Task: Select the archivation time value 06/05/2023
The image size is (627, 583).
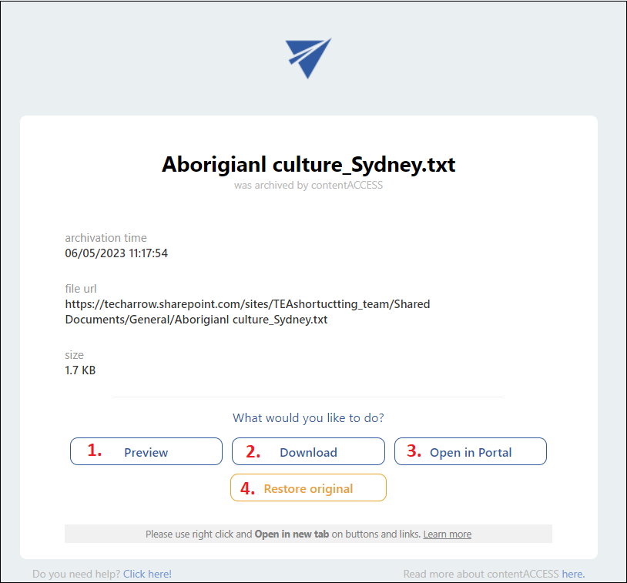Action: pos(116,253)
